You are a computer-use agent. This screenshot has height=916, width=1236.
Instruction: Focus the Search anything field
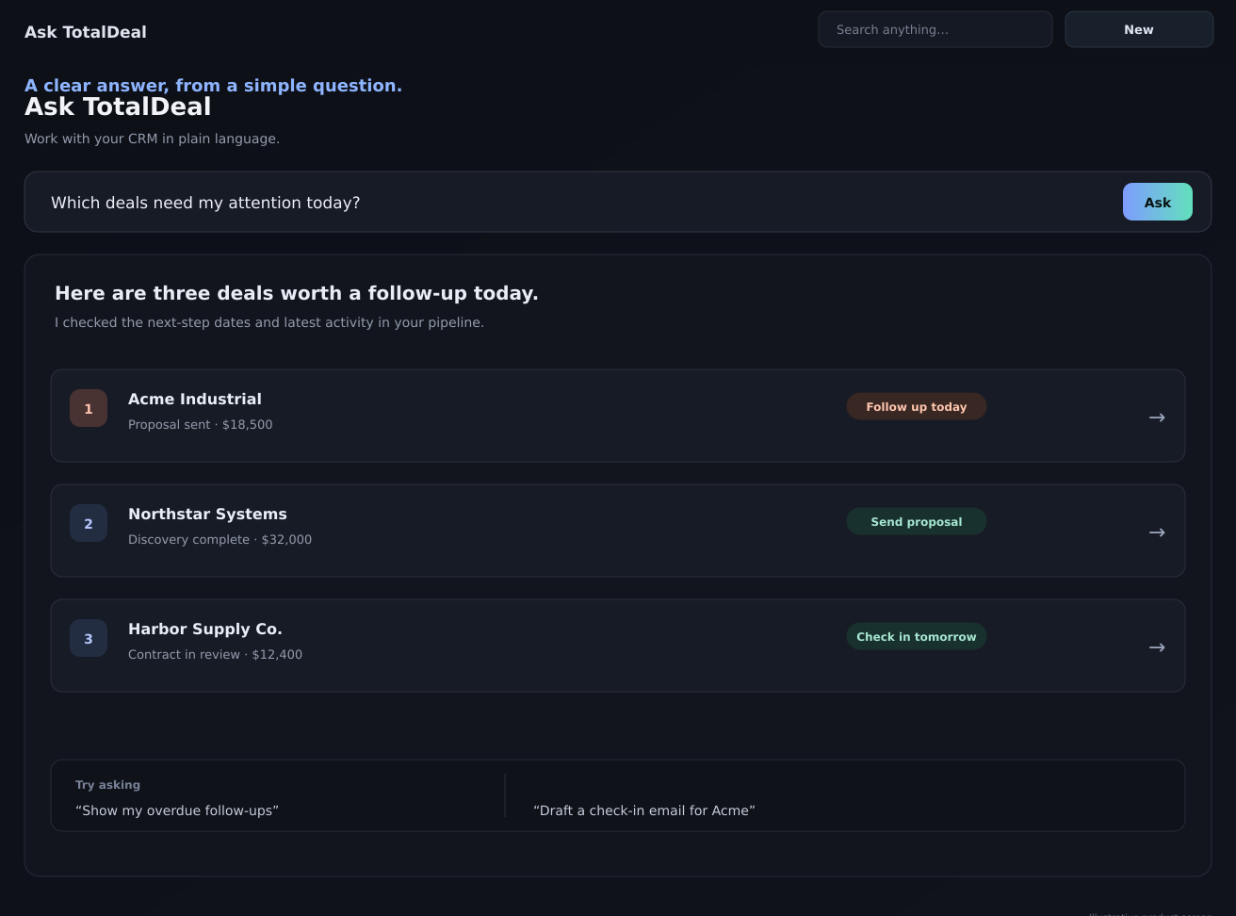point(935,29)
